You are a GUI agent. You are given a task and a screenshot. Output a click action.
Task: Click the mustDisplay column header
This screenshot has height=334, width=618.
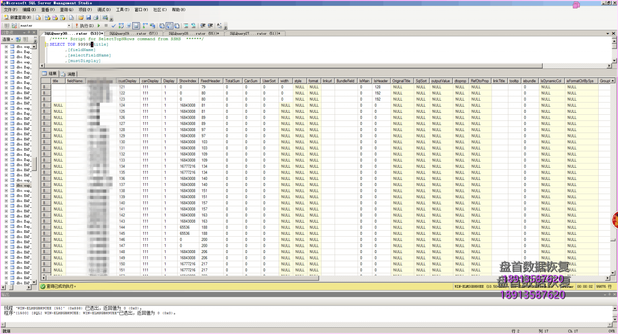pos(128,81)
